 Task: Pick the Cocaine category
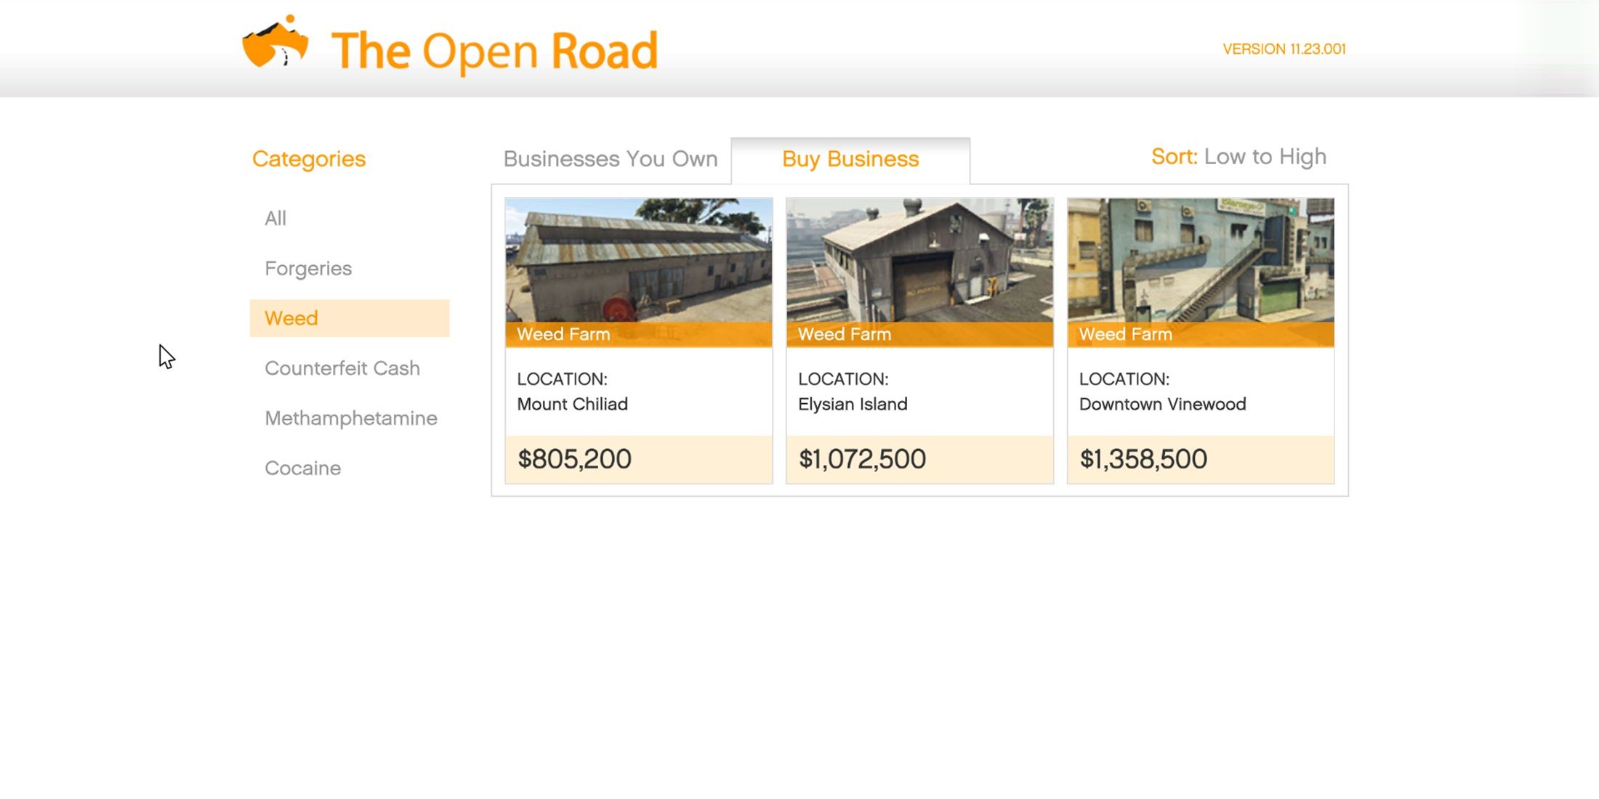[x=302, y=468]
